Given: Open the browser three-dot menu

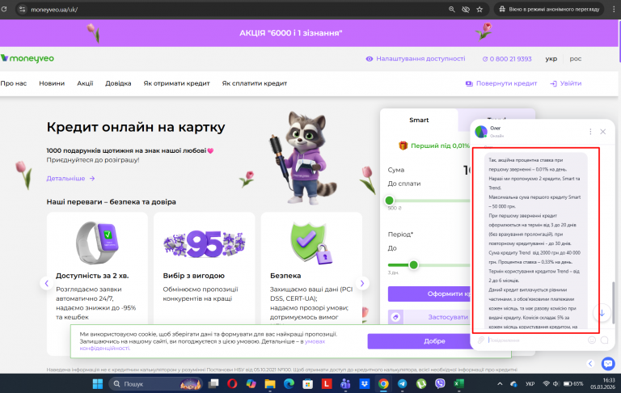Looking at the screenshot, I should tap(614, 9).
